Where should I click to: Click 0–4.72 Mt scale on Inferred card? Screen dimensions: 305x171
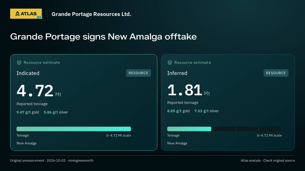269,136
